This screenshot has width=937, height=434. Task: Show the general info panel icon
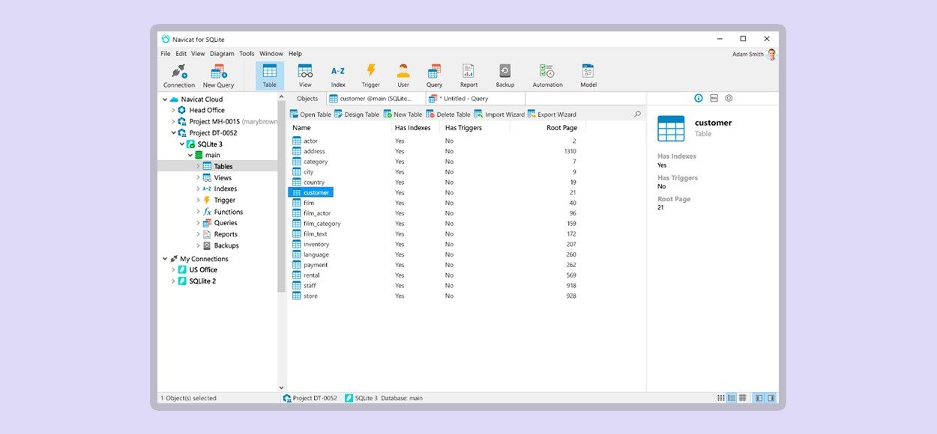pos(699,98)
